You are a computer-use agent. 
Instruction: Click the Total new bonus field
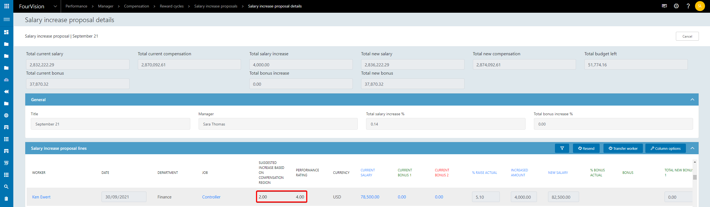(x=413, y=84)
